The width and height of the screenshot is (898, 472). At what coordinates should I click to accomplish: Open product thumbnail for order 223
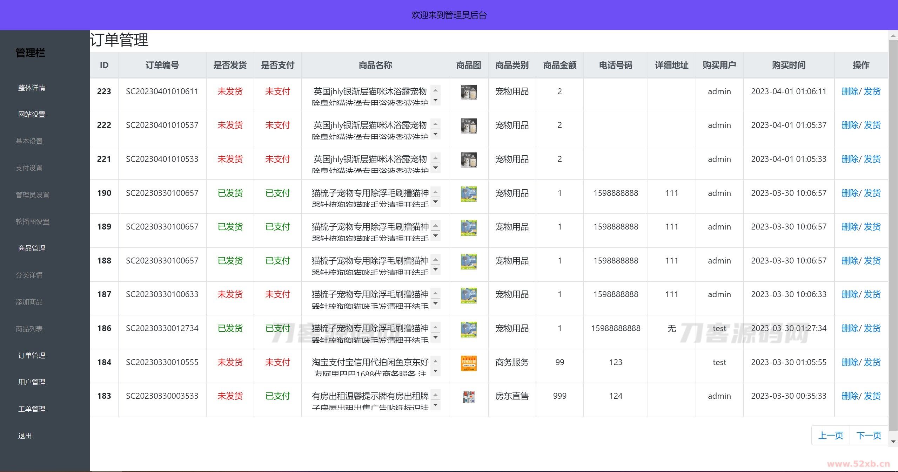[x=468, y=93]
